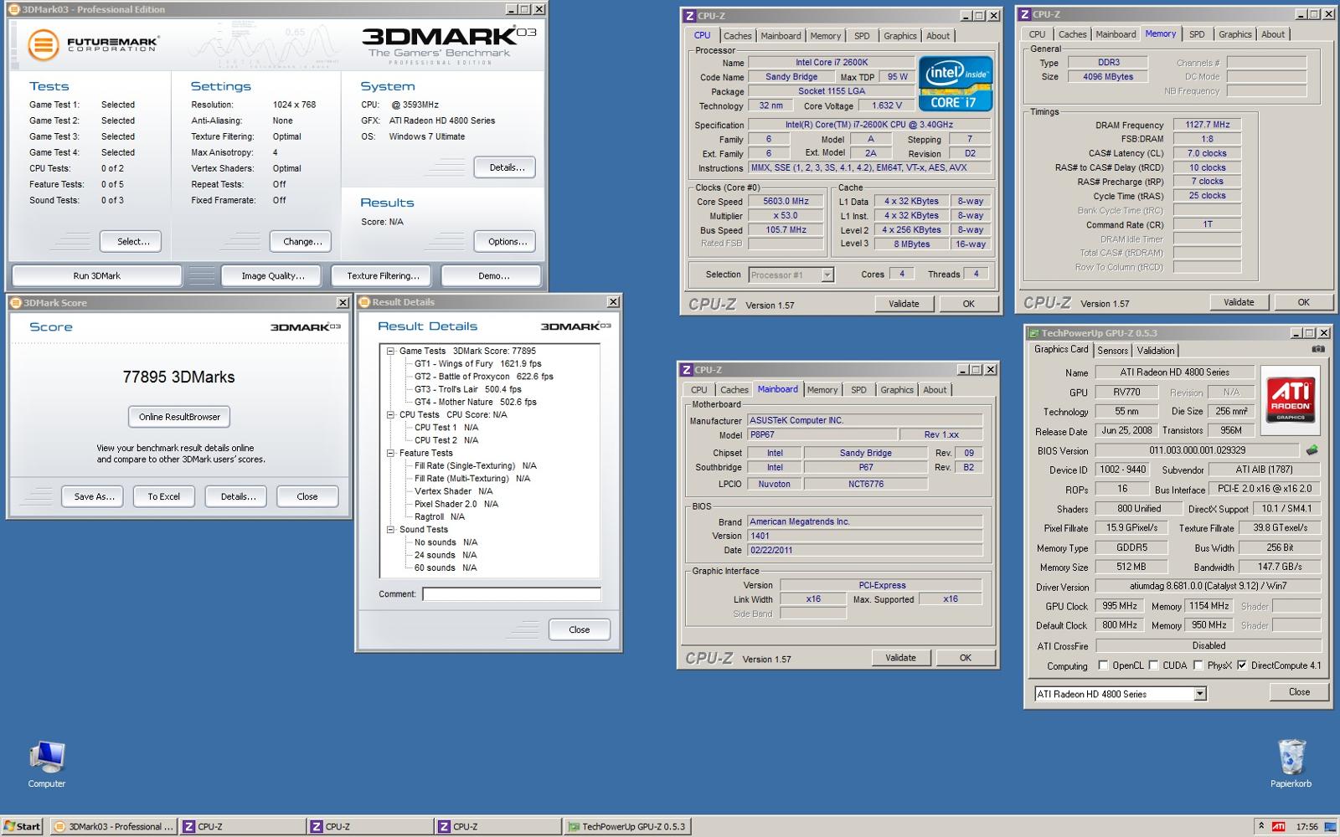Show hidden tray icons arrow
The width and height of the screenshot is (1340, 837).
click(1260, 826)
